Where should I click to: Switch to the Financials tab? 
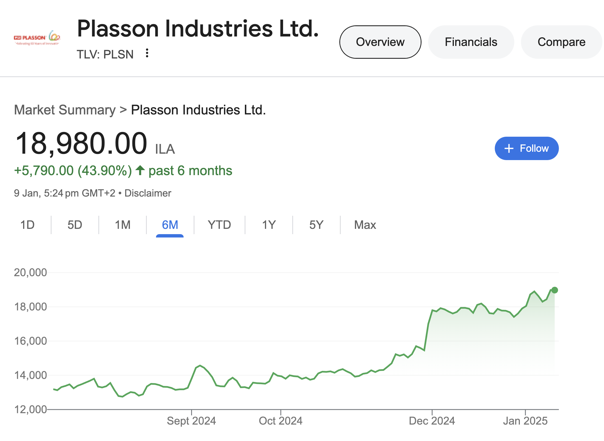(x=471, y=42)
